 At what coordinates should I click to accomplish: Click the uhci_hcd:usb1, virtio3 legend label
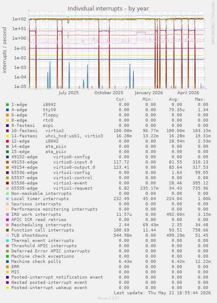tap(74, 136)
